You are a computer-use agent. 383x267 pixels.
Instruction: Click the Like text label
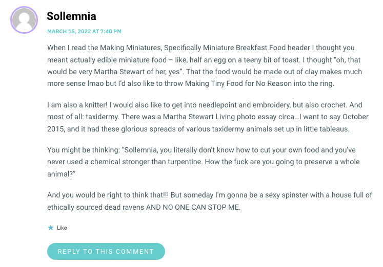[62, 228]
